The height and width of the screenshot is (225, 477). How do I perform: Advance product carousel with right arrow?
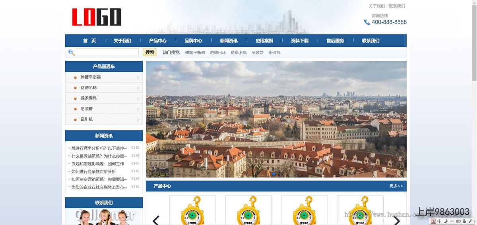click(x=397, y=220)
